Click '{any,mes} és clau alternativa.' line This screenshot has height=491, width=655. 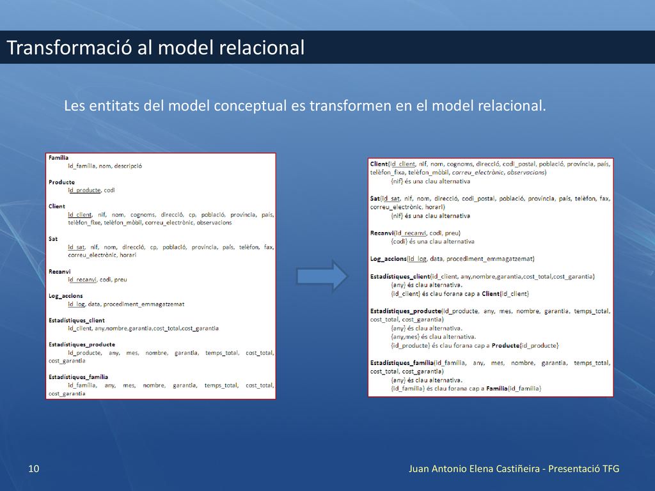click(x=434, y=336)
